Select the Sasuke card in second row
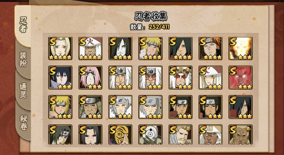Viewport: 284px width, 155px height. pyautogui.click(x=60, y=78)
